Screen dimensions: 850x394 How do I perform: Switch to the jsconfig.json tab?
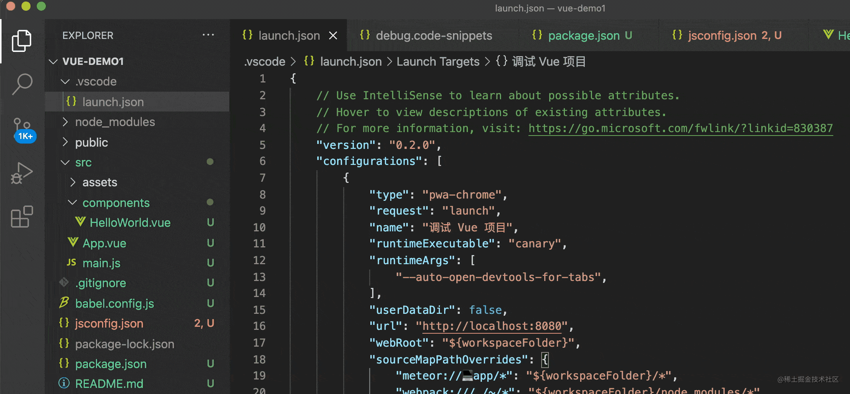[722, 36]
